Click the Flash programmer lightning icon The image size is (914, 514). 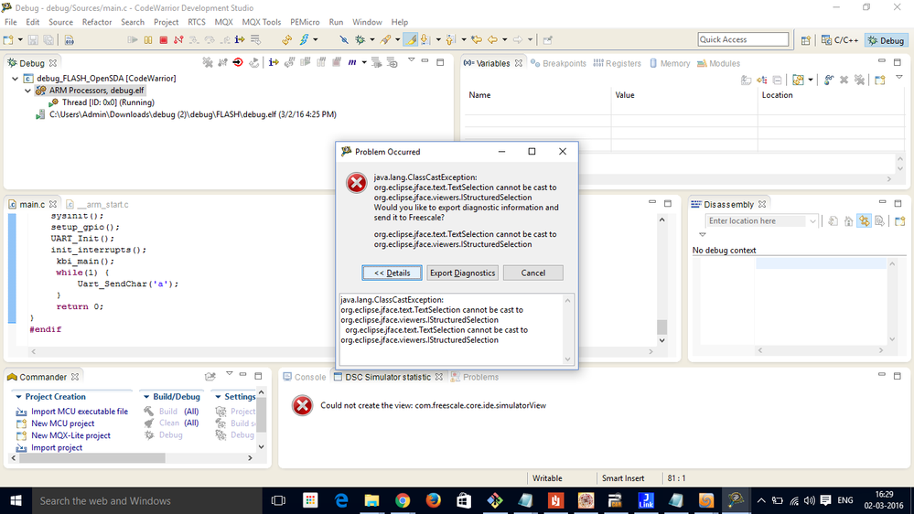(305, 39)
